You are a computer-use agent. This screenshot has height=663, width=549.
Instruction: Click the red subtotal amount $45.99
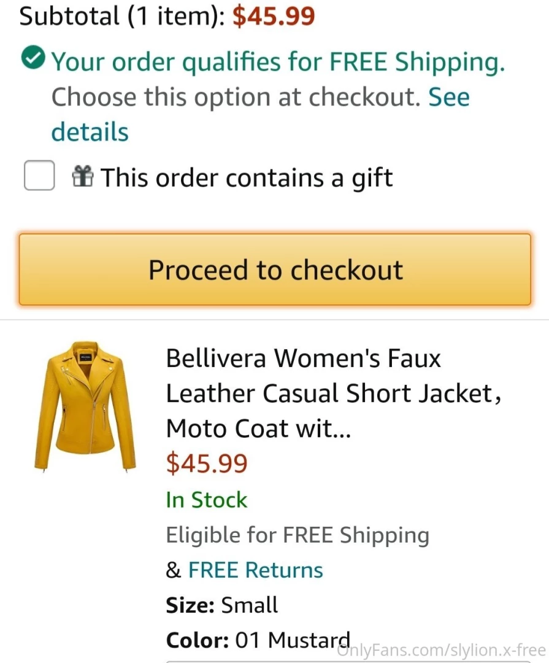(273, 15)
